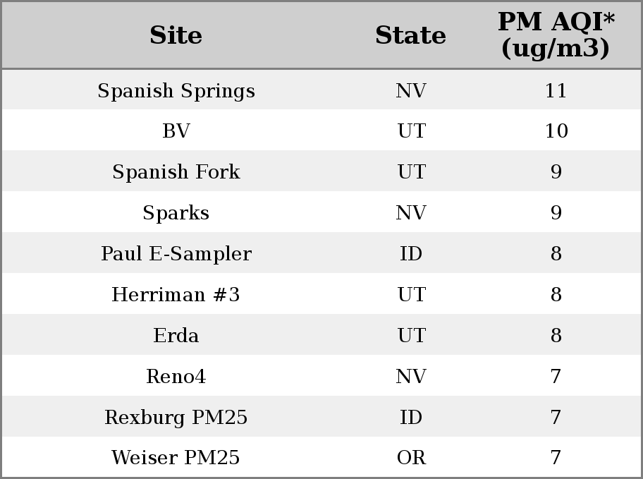This screenshot has width=643, height=479.
Task: Select the Erda site cell
Action: [176, 335]
